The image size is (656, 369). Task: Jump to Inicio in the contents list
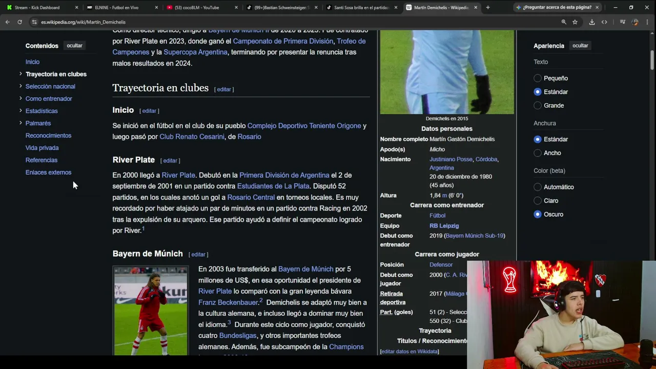(32, 62)
